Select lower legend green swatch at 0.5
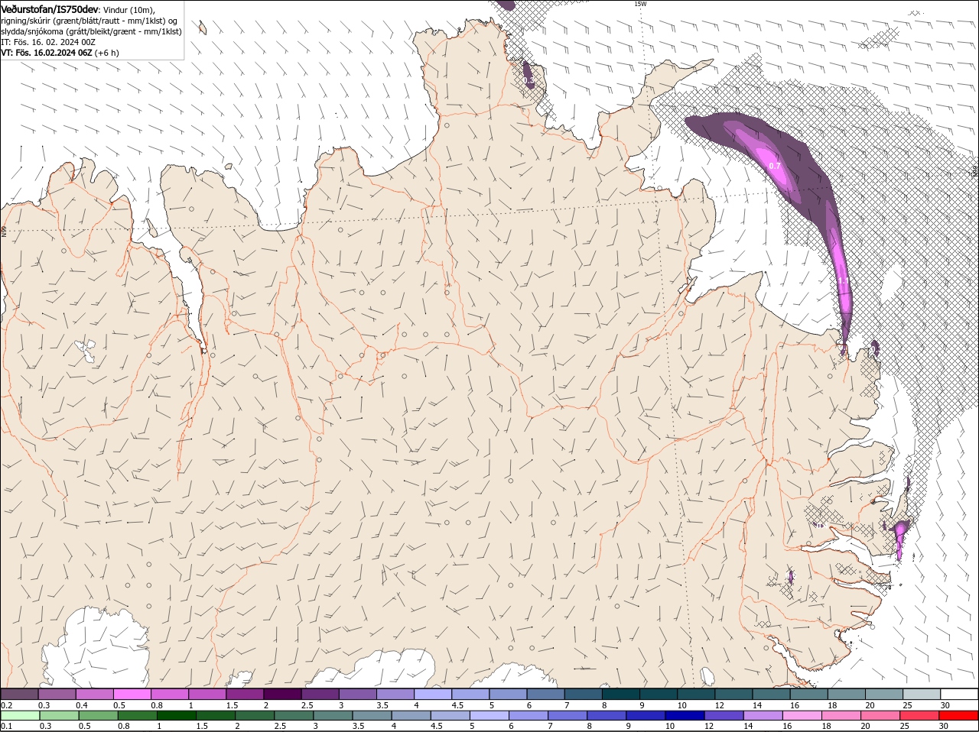This screenshot has height=732, width=979. [x=98, y=715]
